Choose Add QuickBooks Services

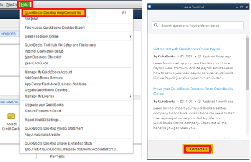tap(43, 78)
